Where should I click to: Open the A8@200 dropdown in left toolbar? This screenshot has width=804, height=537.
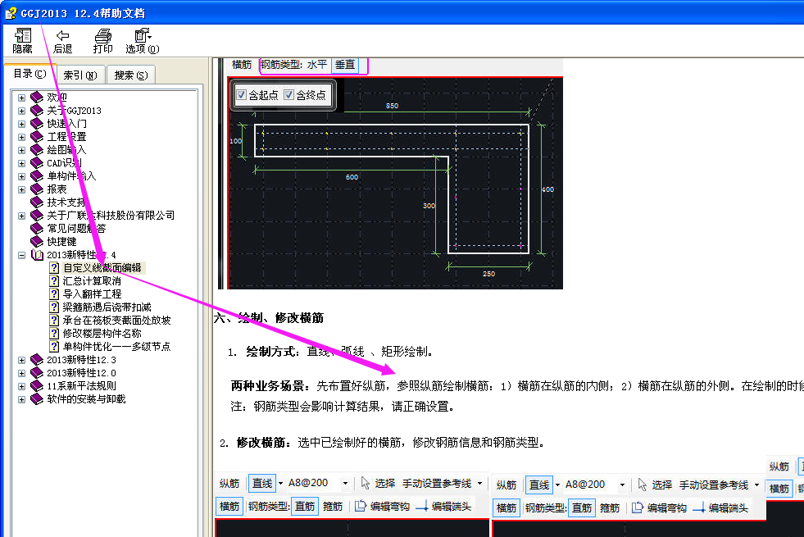pos(346,483)
